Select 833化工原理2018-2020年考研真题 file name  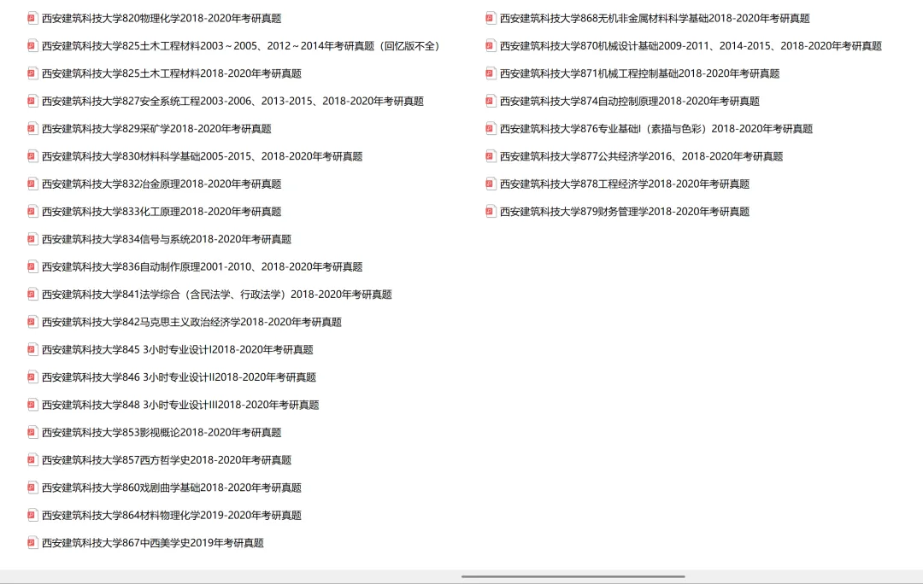[162, 213]
